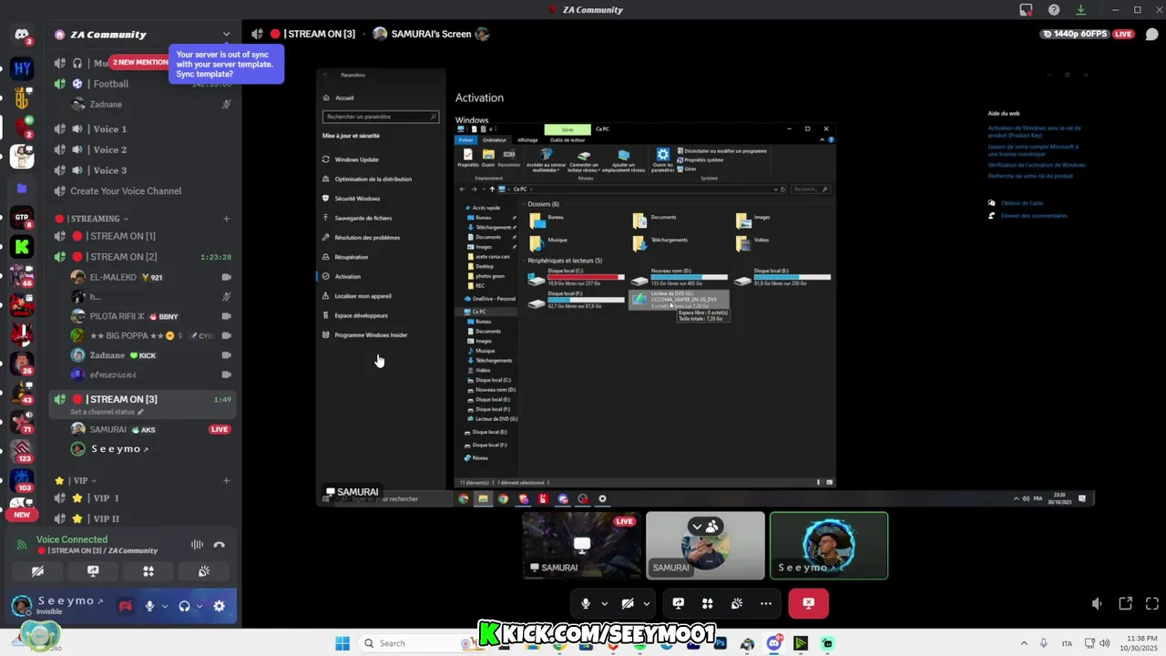The image size is (1166, 656).
Task: Dismiss 2 NEW MENTIONS banner
Action: (139, 62)
